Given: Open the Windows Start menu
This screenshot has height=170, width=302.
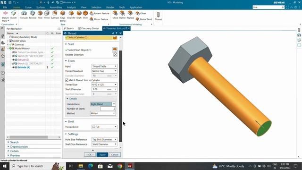Looking at the screenshot, I should (x=4, y=166).
